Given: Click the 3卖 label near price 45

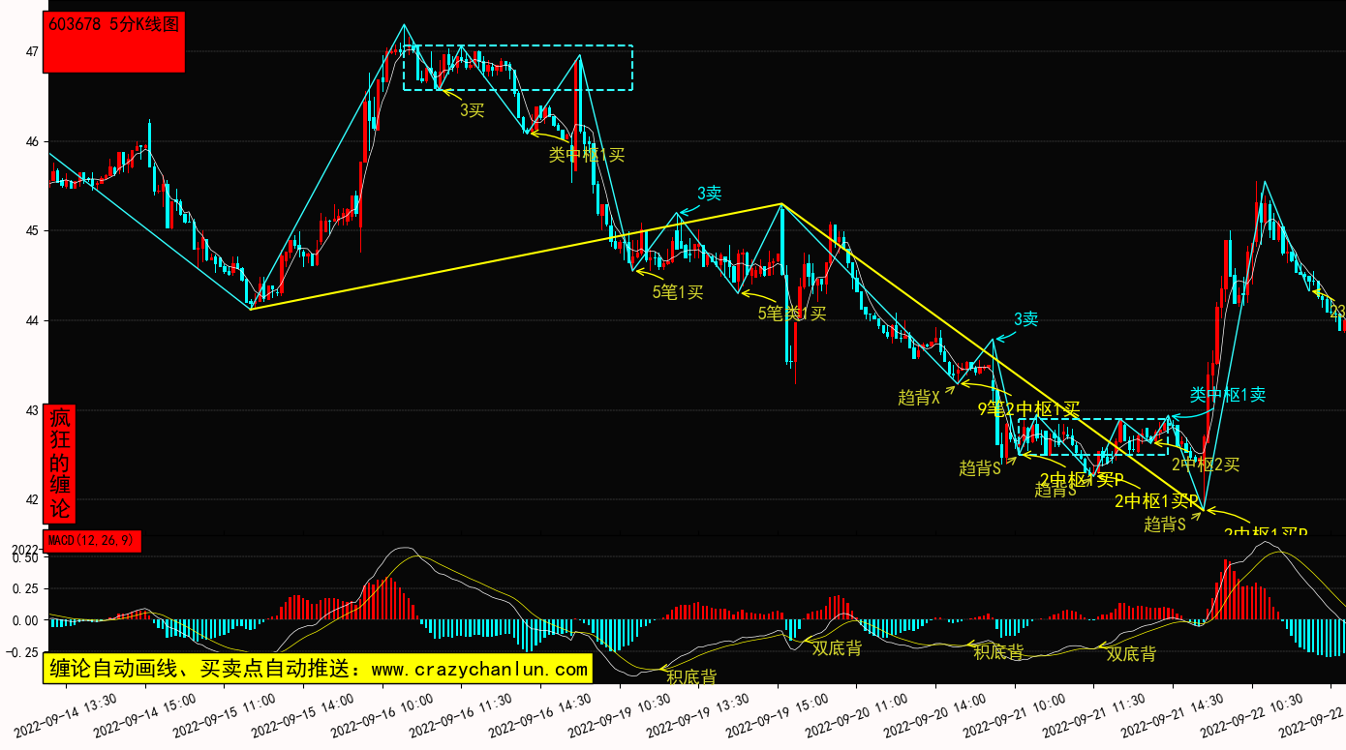Looking at the screenshot, I should click(x=708, y=194).
